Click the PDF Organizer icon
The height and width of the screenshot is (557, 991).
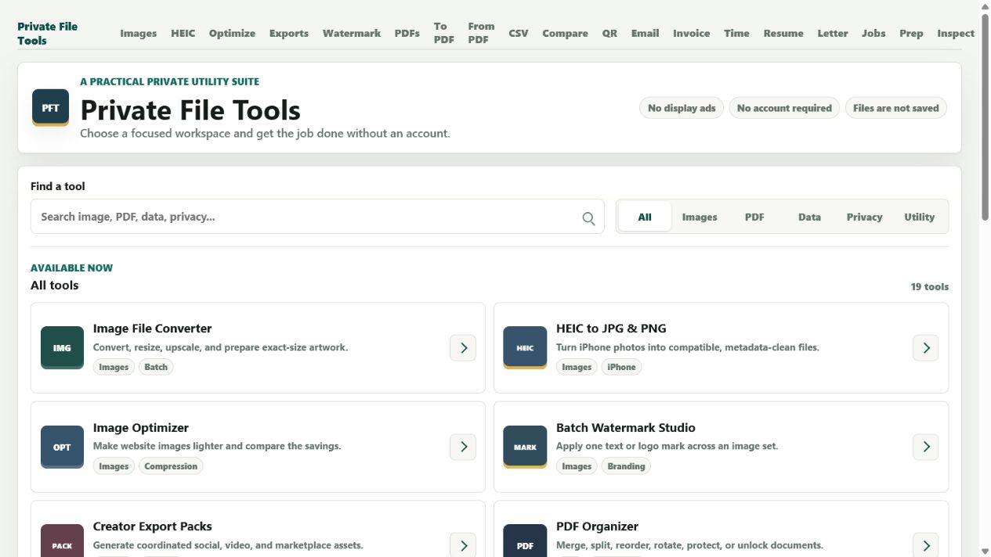pyautogui.click(x=525, y=541)
